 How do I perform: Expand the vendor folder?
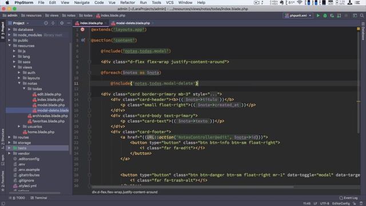(x=9, y=153)
